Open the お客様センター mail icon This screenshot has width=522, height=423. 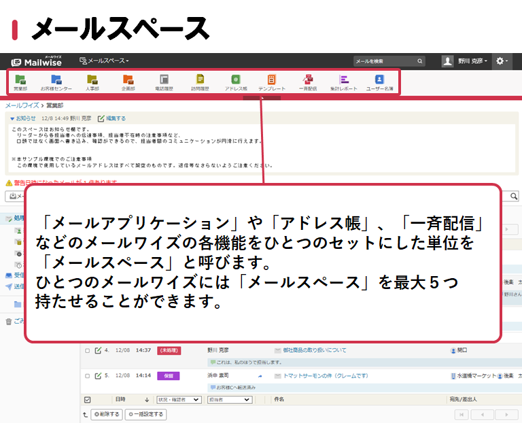pyautogui.click(x=56, y=82)
